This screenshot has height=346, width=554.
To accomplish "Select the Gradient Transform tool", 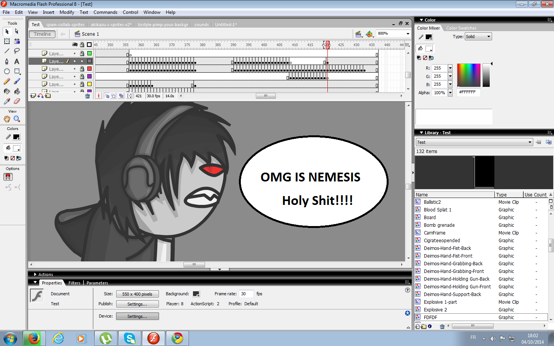I will pos(17,41).
